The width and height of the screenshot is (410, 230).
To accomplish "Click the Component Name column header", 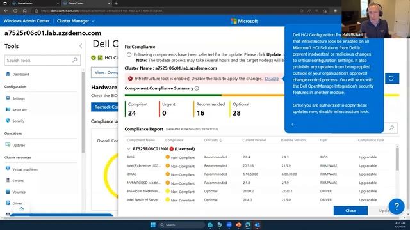I will [x=141, y=140].
